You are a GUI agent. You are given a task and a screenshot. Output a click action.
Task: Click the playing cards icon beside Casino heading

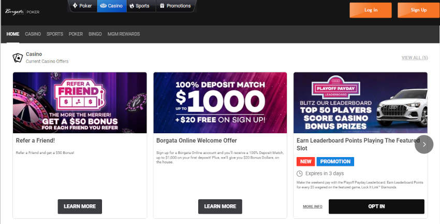point(18,58)
